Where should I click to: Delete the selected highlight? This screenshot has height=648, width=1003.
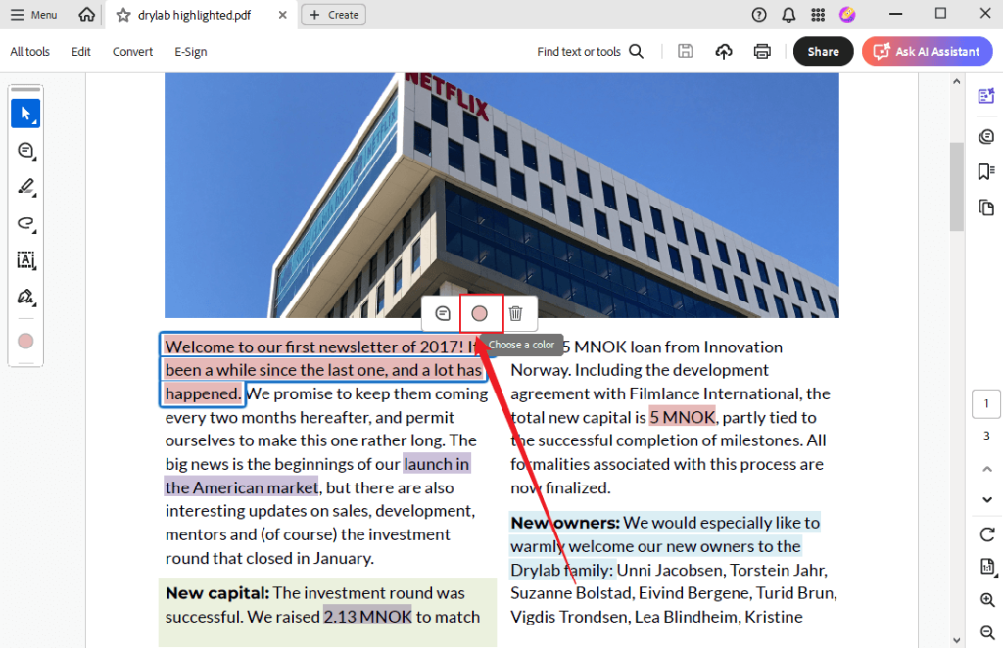tap(517, 312)
